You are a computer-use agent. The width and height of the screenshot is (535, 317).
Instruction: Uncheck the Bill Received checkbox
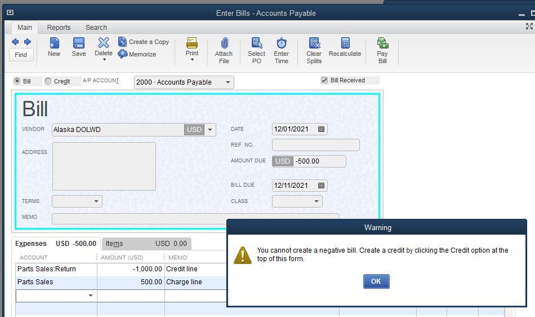pyautogui.click(x=324, y=80)
